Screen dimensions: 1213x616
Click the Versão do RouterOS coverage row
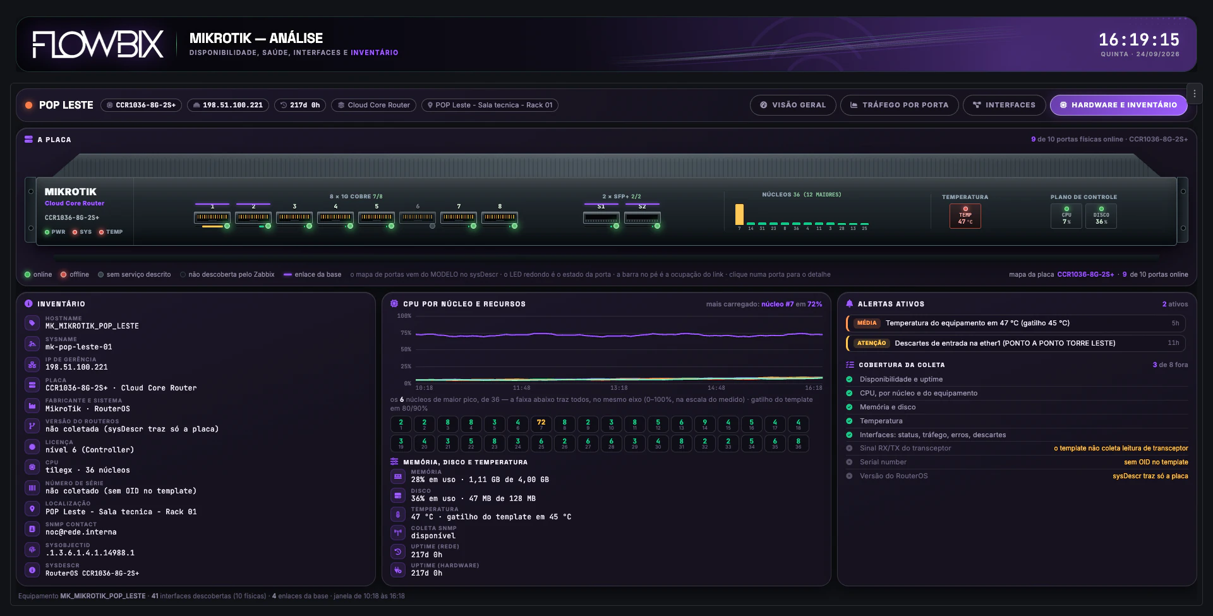[1017, 476]
